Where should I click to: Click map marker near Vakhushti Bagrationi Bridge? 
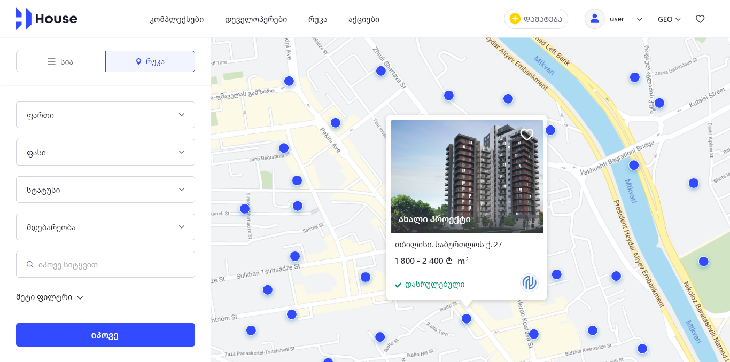(634, 165)
